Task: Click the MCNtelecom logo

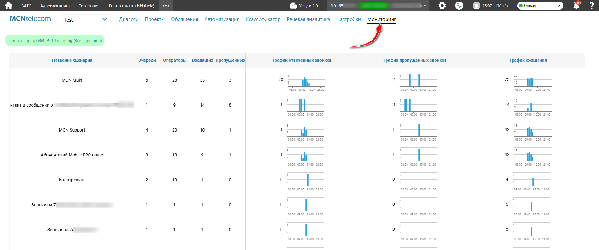Action: coord(30,19)
